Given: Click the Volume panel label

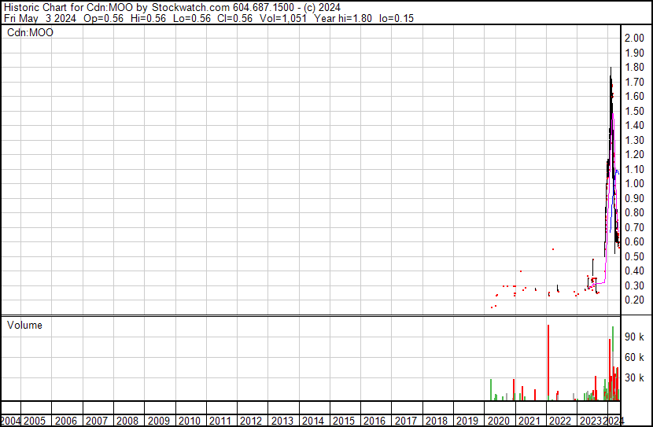Looking at the screenshot, I should click(24, 326).
